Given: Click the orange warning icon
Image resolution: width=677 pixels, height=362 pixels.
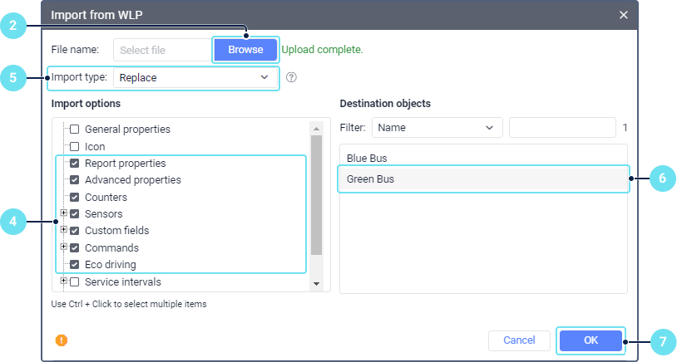Looking at the screenshot, I should click(62, 340).
